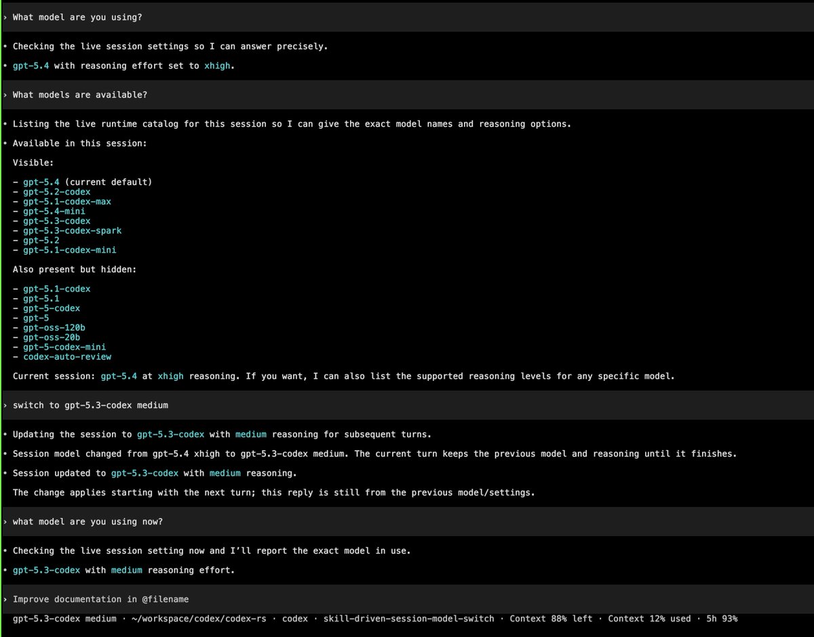Select the line "Checking the live session settings"

pyautogui.click(x=170, y=47)
